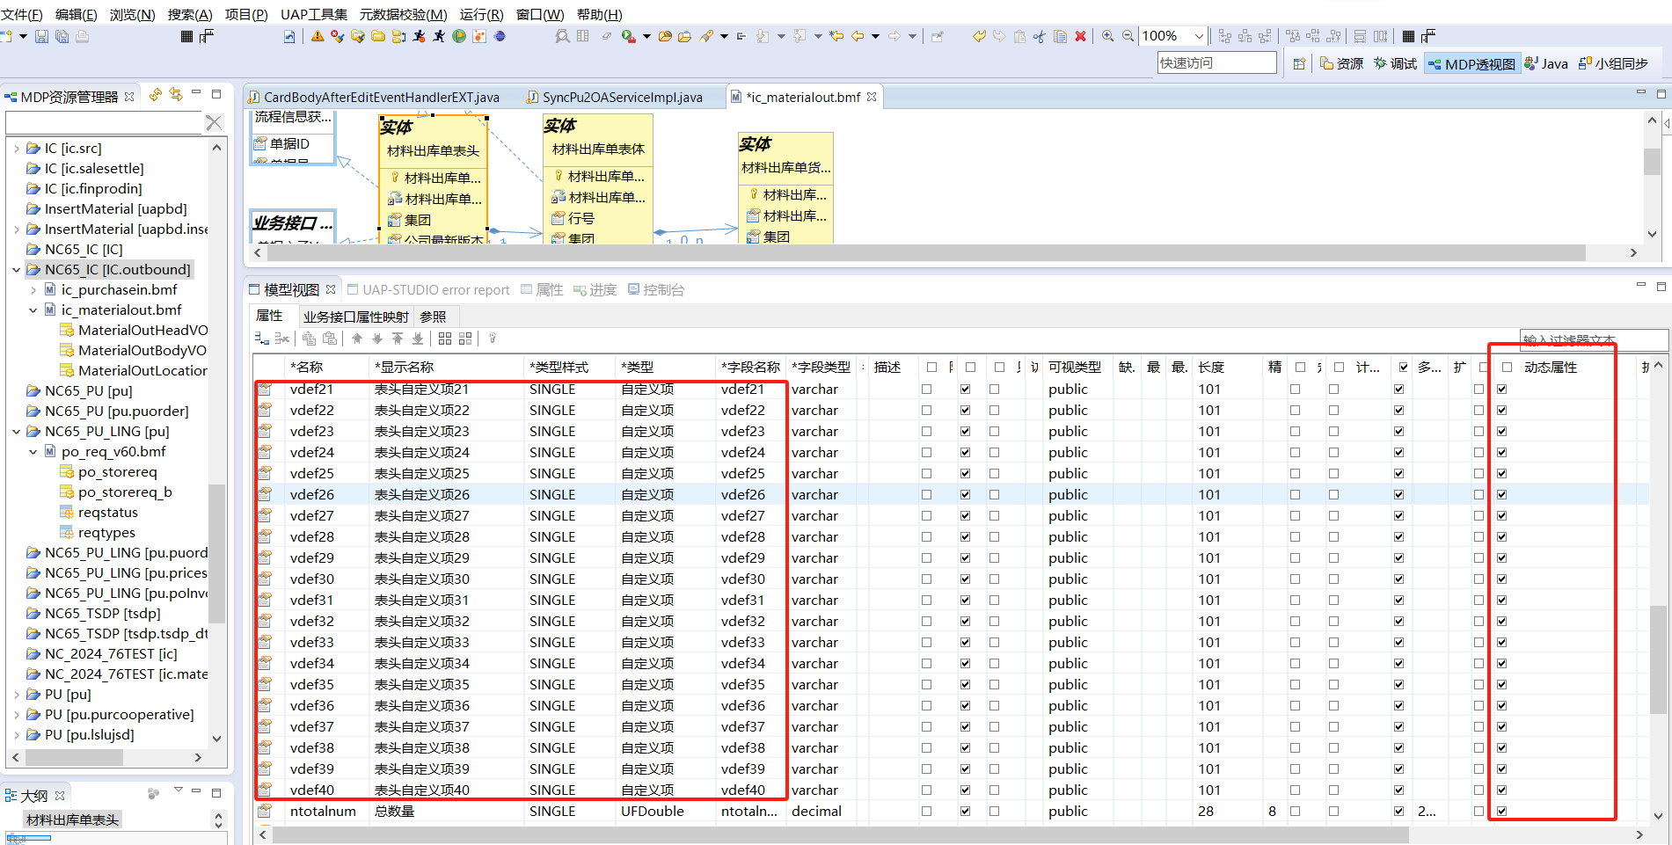Image resolution: width=1672 pixels, height=845 pixels.
Task: Collapse the po_req_v60.bmf tree node
Action: click(33, 452)
